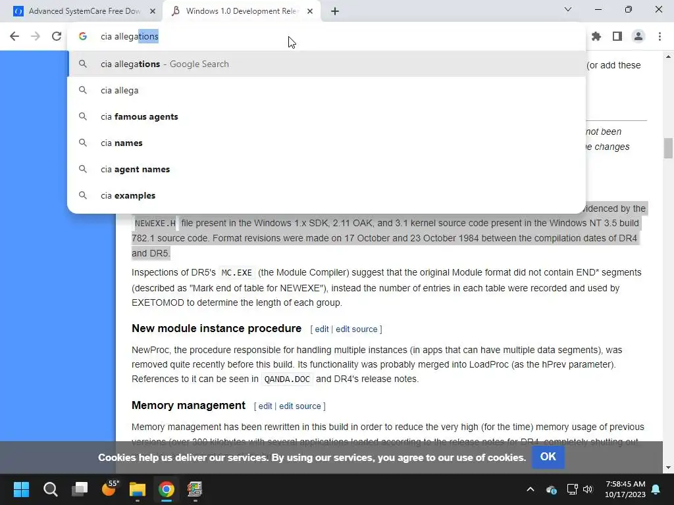Open the Chrome three-dot menu
The width and height of the screenshot is (674, 505).
(x=660, y=37)
